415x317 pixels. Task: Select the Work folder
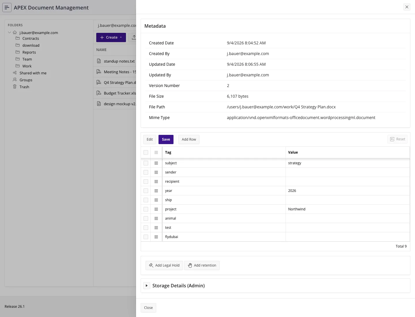click(27, 66)
